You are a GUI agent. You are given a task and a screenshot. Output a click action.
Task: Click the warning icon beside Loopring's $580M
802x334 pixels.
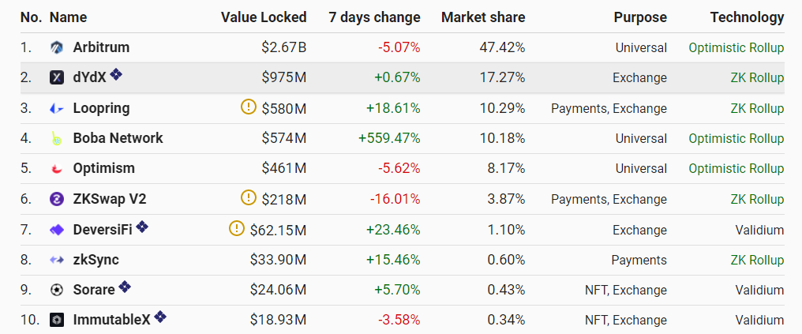249,107
